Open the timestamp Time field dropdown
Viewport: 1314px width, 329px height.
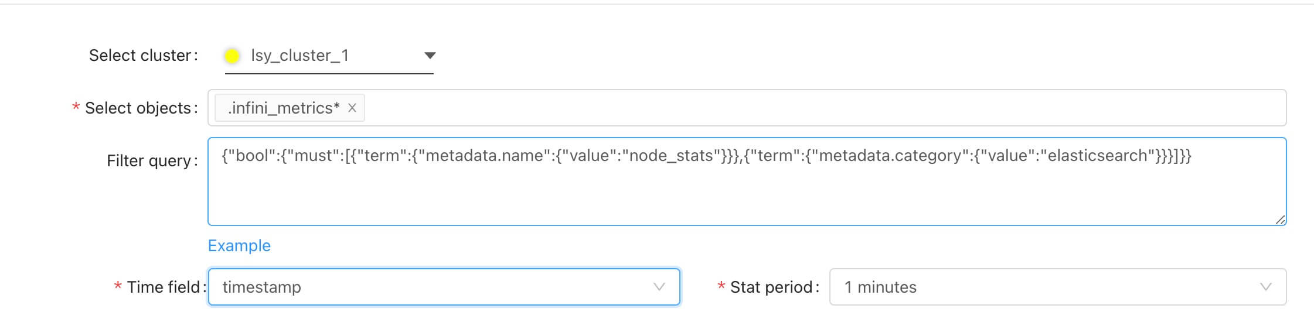tap(434, 287)
